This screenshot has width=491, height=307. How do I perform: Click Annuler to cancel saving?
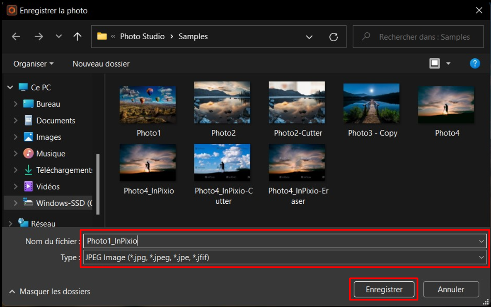click(x=451, y=290)
